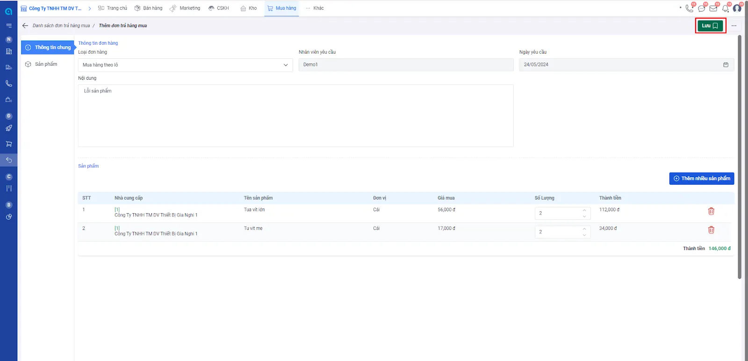
Task: Click the page vertical scrollbar
Action: pyautogui.click(x=739, y=157)
